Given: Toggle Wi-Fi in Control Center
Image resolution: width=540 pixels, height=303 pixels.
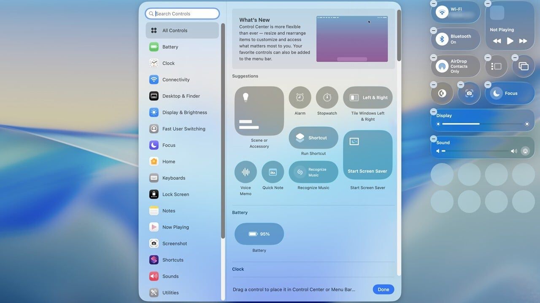Looking at the screenshot, I should tap(456, 12).
